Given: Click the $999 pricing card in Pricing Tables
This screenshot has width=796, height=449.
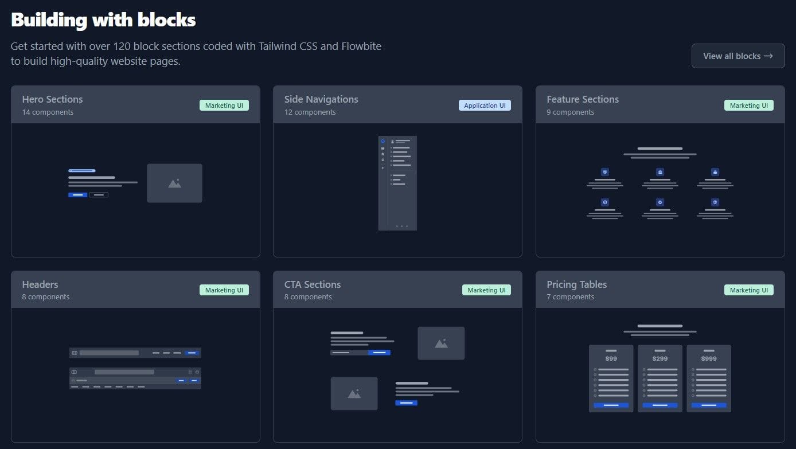Looking at the screenshot, I should click(x=709, y=378).
